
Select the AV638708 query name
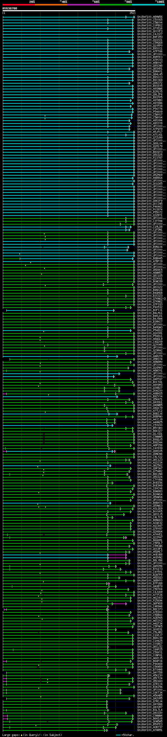coord(10,8)
